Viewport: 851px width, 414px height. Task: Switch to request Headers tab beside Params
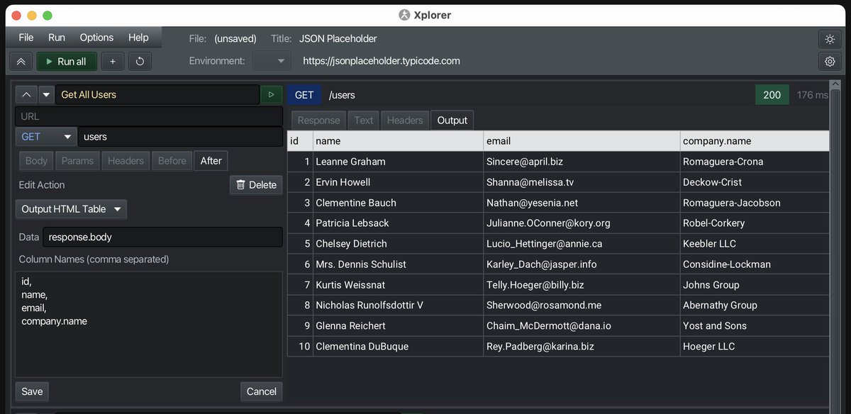(126, 161)
